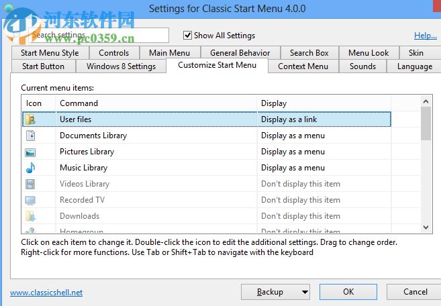Click in the Search settings field
441x306 pixels.
point(99,35)
